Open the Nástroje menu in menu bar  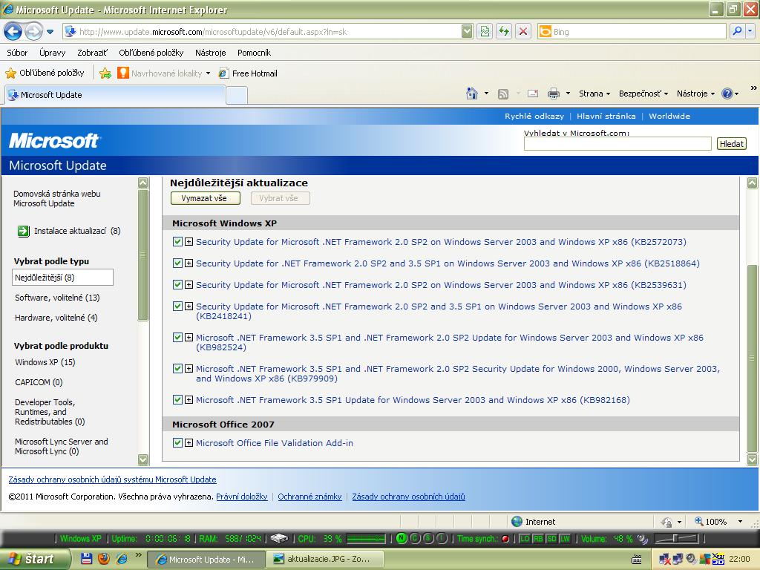click(210, 53)
